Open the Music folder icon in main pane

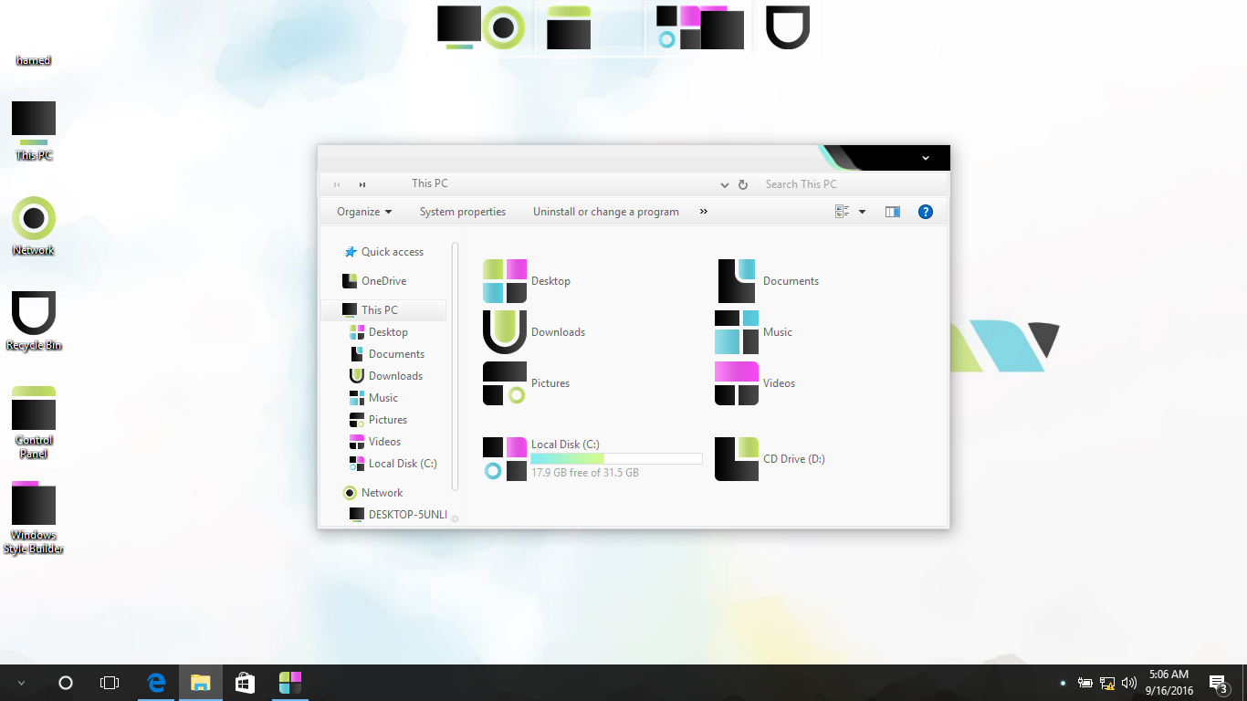[737, 332]
